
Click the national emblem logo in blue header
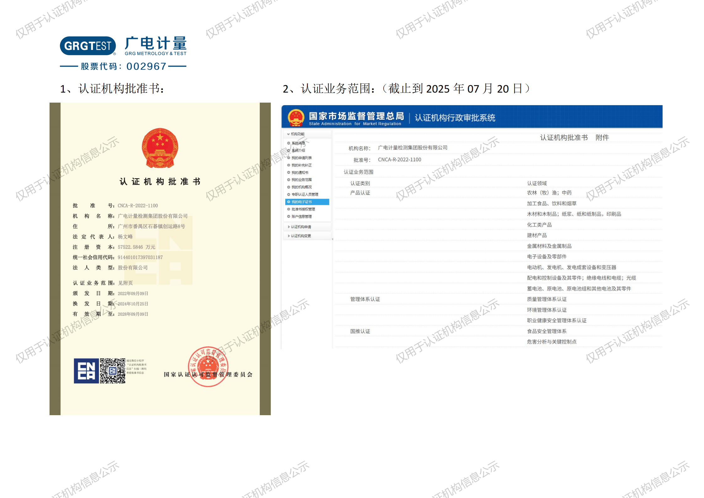tap(296, 118)
